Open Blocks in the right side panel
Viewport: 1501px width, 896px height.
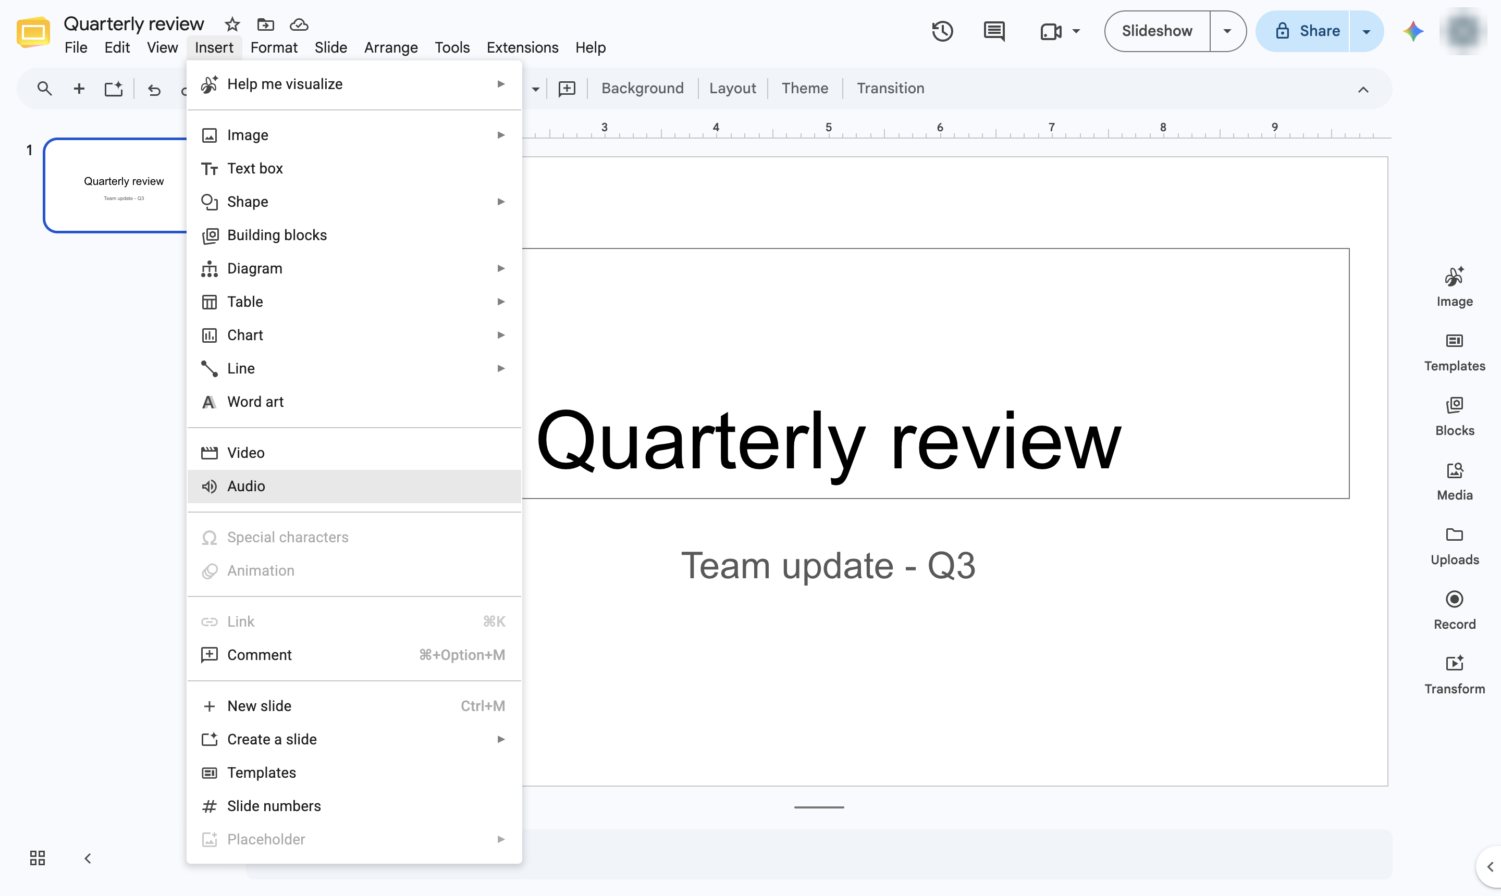coord(1455,417)
